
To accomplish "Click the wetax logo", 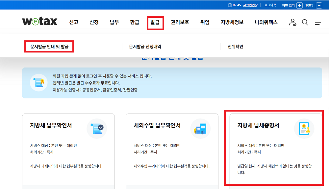I will (39, 22).
